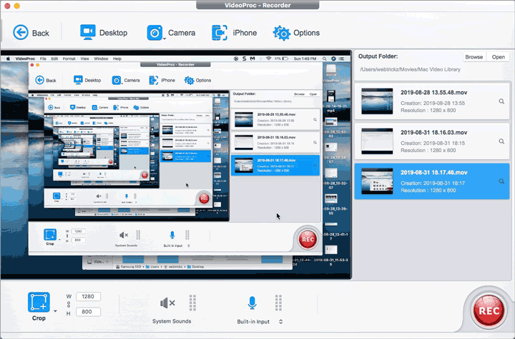Click the /Users/webtrickz/Movies/Mac Video Library path
Viewport: 515px width, 339px height.
tap(410, 69)
